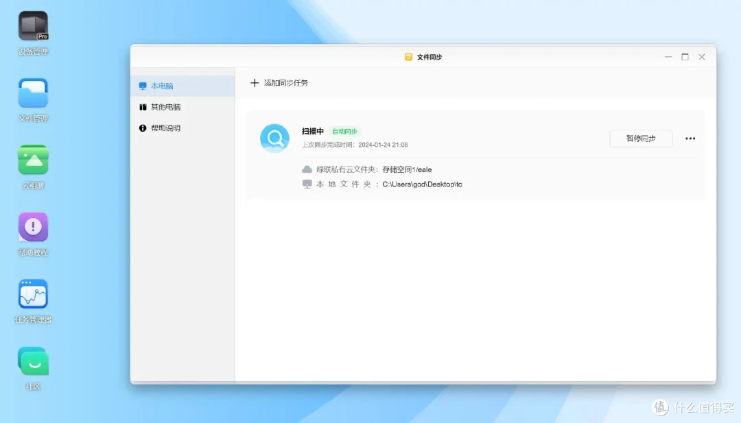Image resolution: width=741 pixels, height=423 pixels.
Task: Click the 扫描中 status text
Action: [x=312, y=131]
